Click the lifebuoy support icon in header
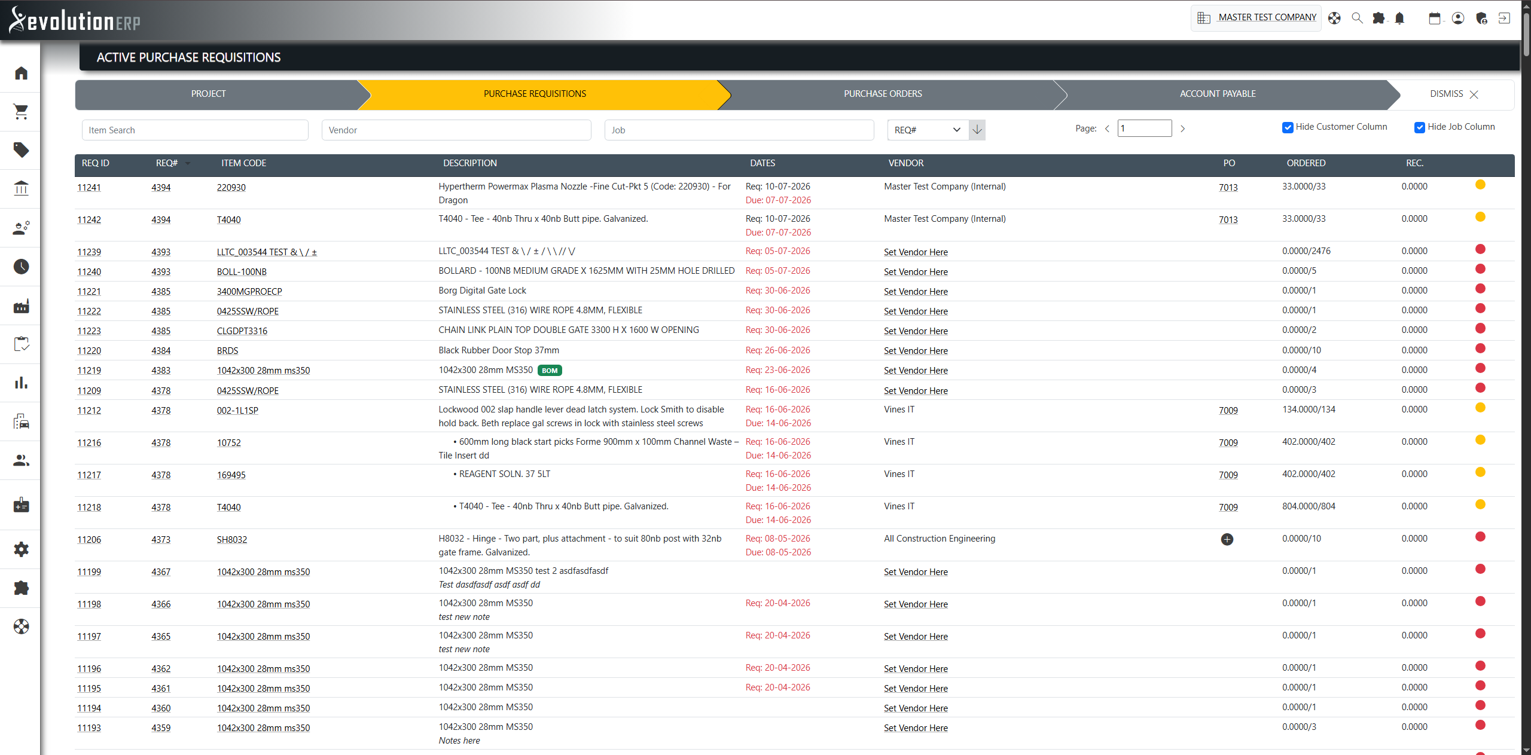1531x755 pixels. pos(1334,18)
